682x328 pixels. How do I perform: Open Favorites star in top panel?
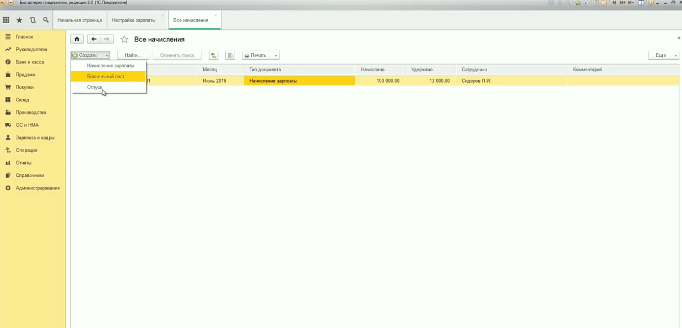[x=19, y=20]
